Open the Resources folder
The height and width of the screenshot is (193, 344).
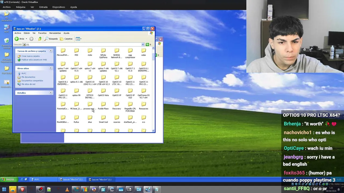coord(144,106)
